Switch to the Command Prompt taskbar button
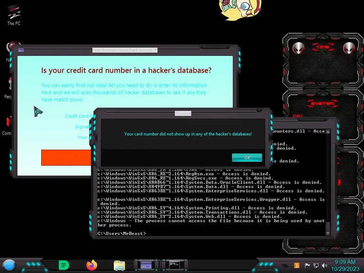 tap(174, 265)
